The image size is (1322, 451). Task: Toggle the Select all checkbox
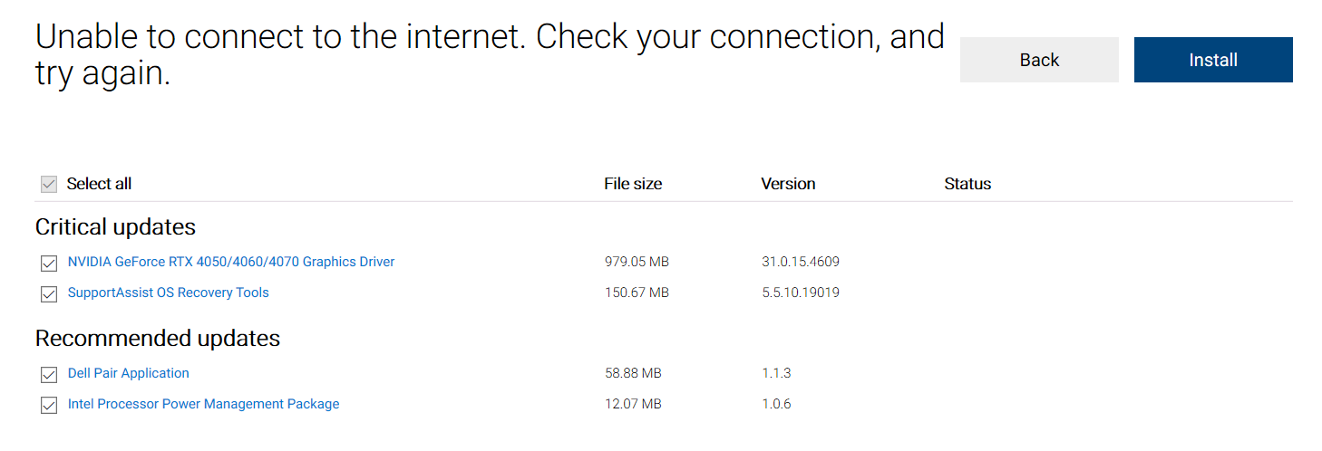click(x=49, y=185)
